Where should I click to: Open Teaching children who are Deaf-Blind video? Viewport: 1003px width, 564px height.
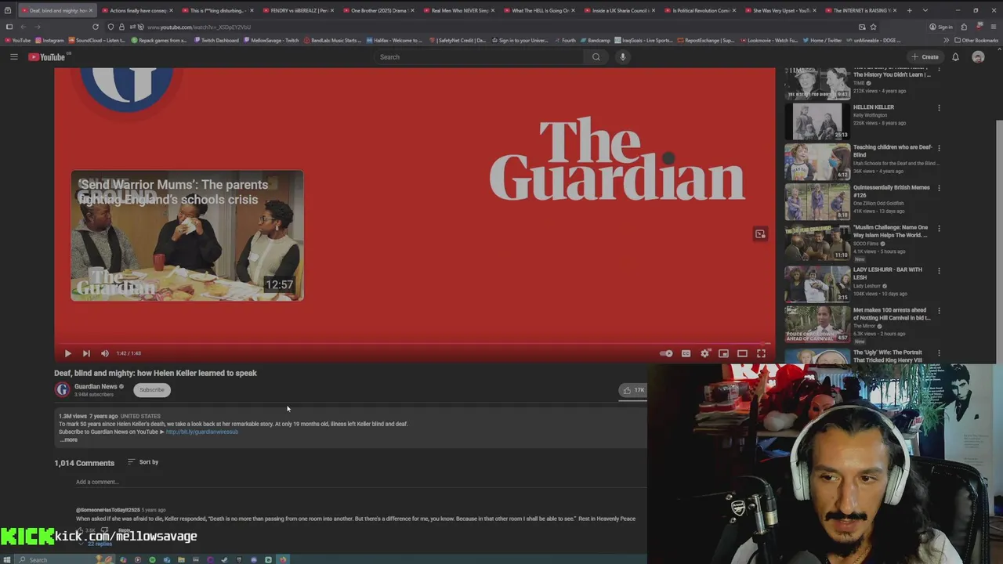860,161
